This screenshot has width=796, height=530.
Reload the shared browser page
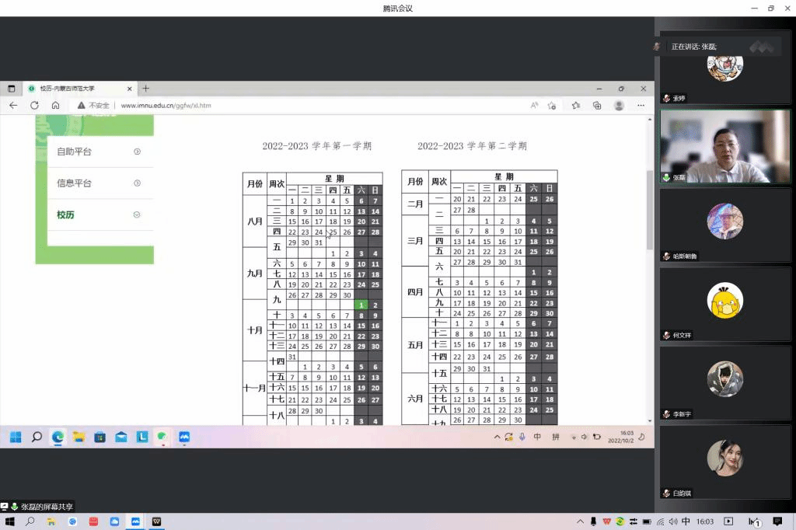pyautogui.click(x=34, y=105)
